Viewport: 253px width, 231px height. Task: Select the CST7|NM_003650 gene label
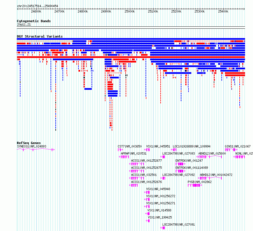[x=130, y=147]
